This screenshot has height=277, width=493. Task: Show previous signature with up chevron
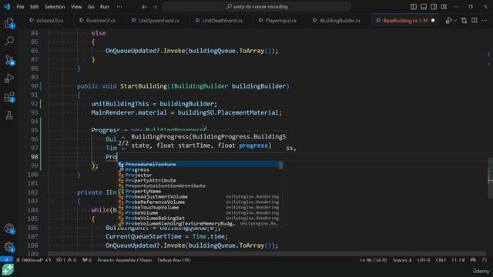(x=123, y=137)
